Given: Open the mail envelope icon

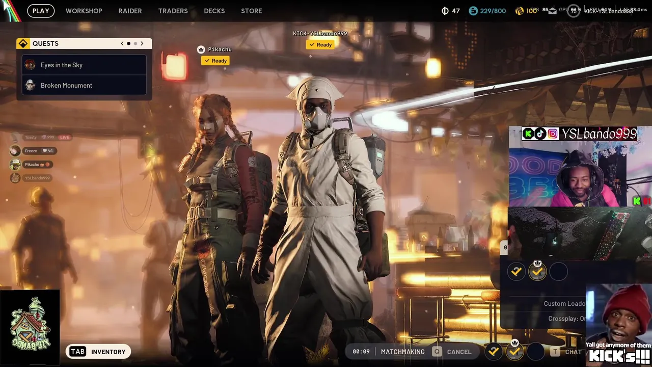Looking at the screenshot, I should (x=553, y=11).
